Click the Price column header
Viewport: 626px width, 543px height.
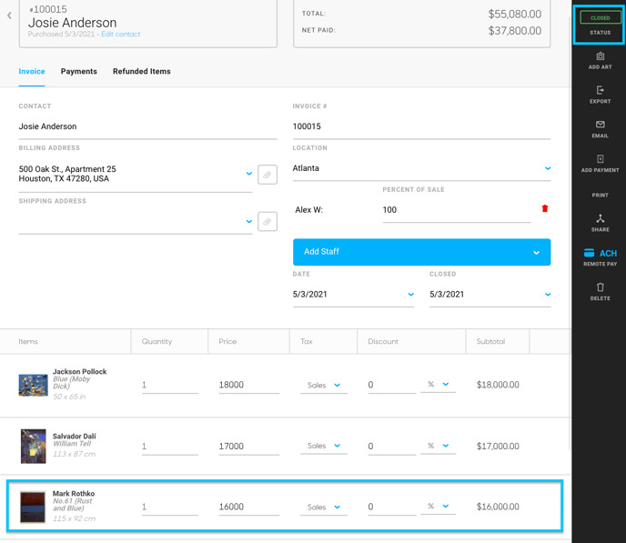coord(227,341)
